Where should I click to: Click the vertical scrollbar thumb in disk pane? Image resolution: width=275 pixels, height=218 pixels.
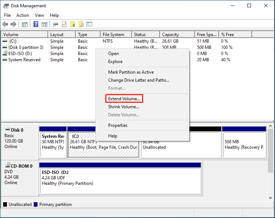click(x=270, y=151)
